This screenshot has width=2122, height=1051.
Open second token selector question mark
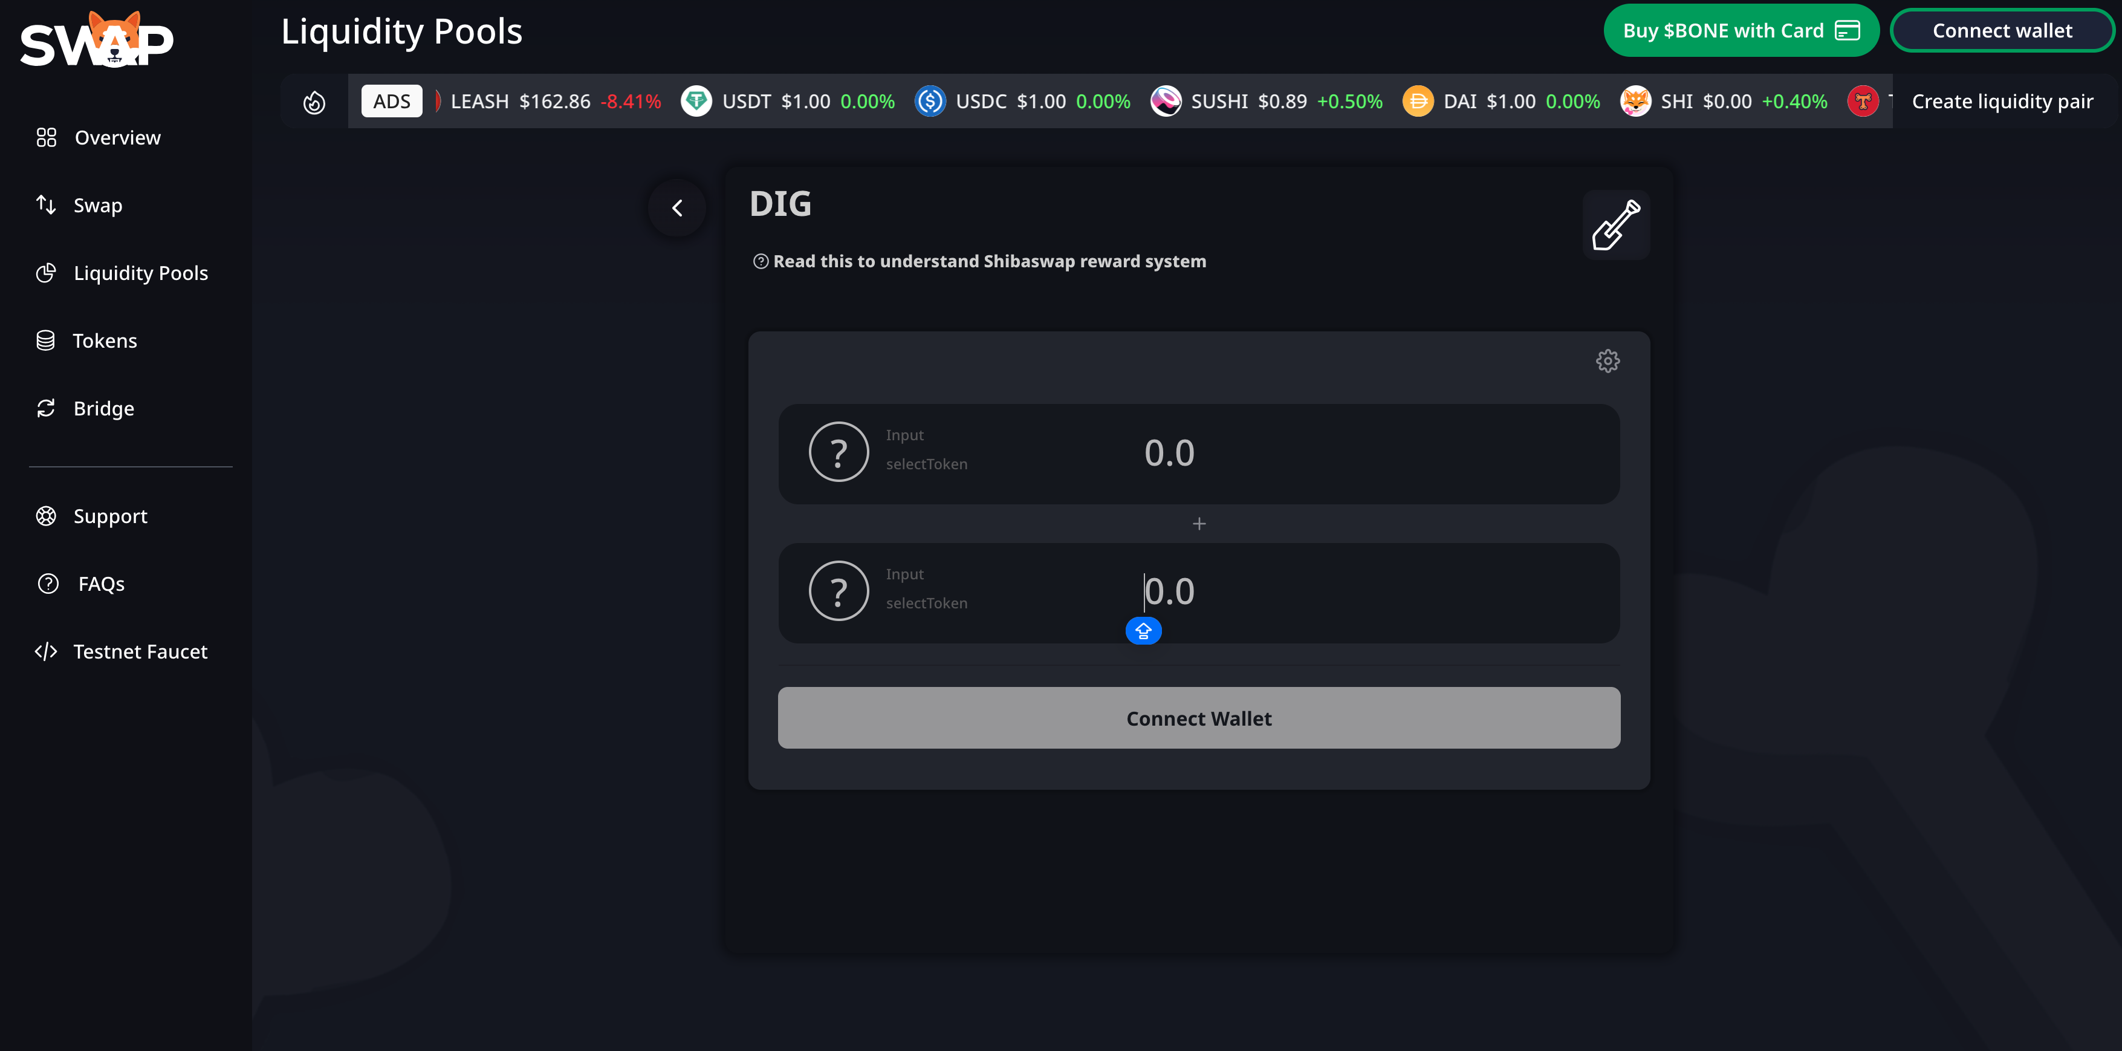[x=839, y=591]
